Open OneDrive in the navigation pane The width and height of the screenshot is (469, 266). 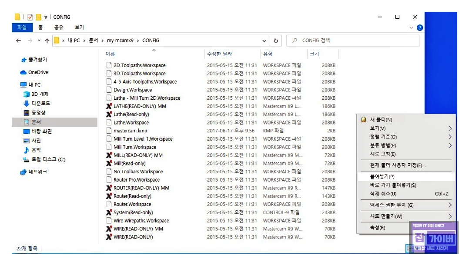click(x=34, y=72)
